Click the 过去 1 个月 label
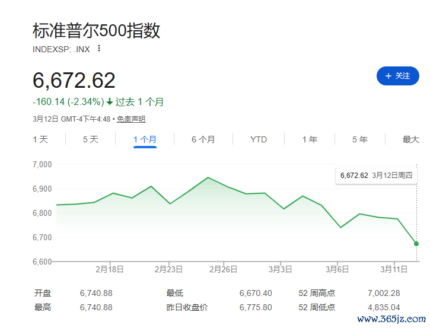Image resolution: width=430 pixels, height=328 pixels. (x=139, y=102)
